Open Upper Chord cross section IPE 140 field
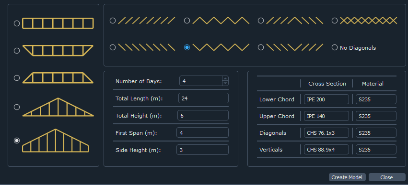Screen dimensions: 408x185 [x=326, y=116]
